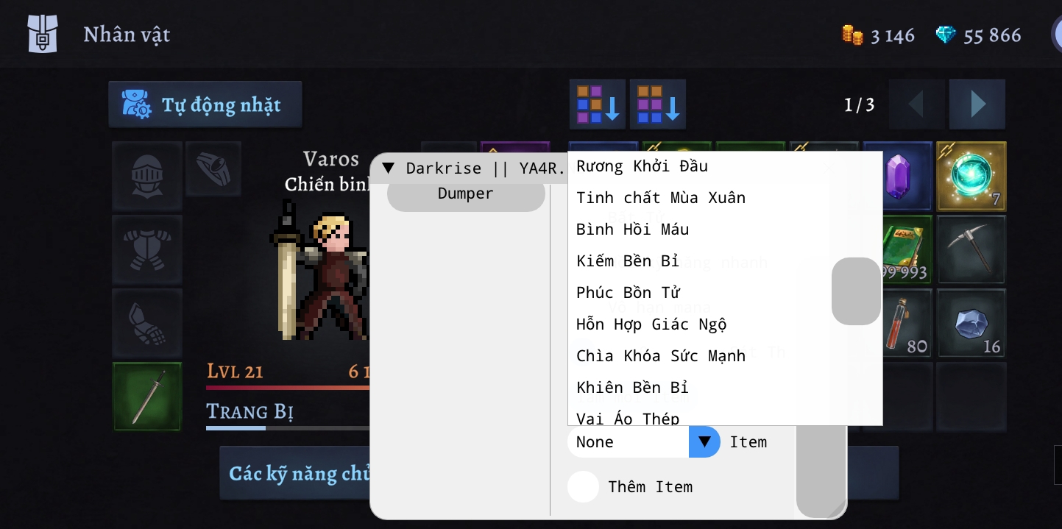Choose Bình Hồi Máu from the list
Screen dimensions: 1062x529
point(633,230)
